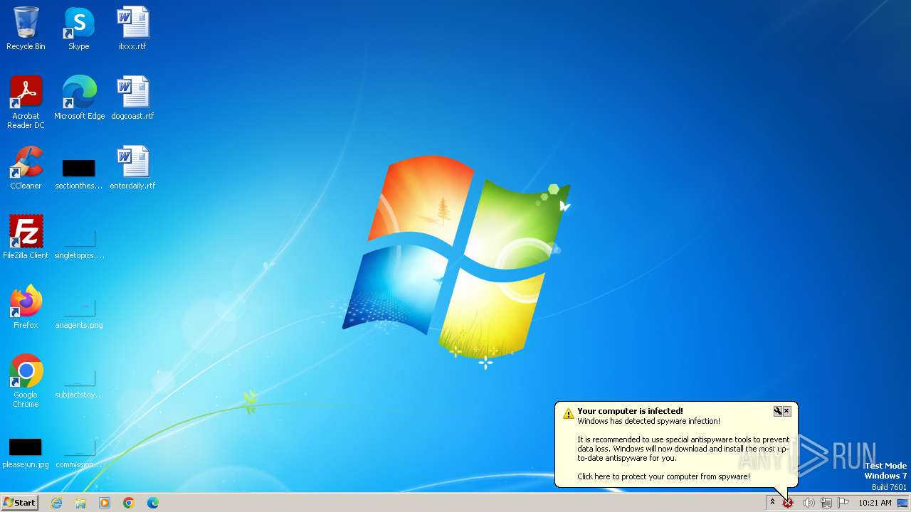The image size is (911, 512).
Task: Open the balloon's wrench options icon
Action: [x=778, y=411]
